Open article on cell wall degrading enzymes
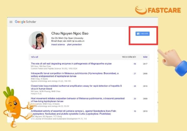Viewport: 187px width, 131px height. [x=71, y=64]
